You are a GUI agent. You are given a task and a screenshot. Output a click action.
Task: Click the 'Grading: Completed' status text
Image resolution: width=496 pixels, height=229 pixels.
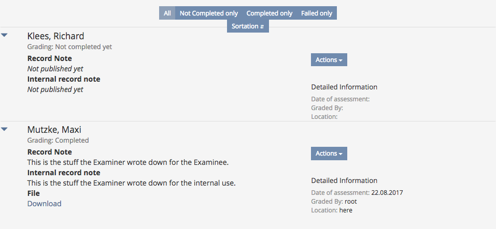(58, 141)
